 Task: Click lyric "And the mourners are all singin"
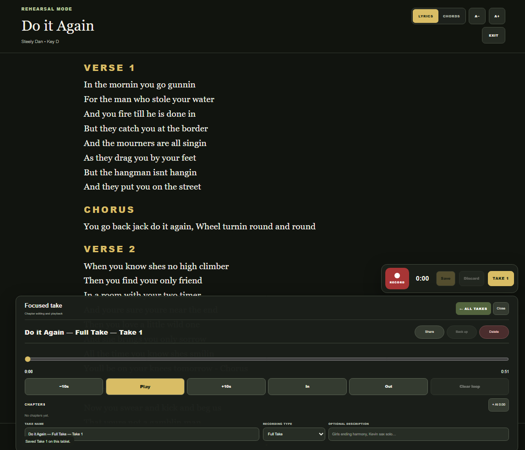(x=145, y=143)
